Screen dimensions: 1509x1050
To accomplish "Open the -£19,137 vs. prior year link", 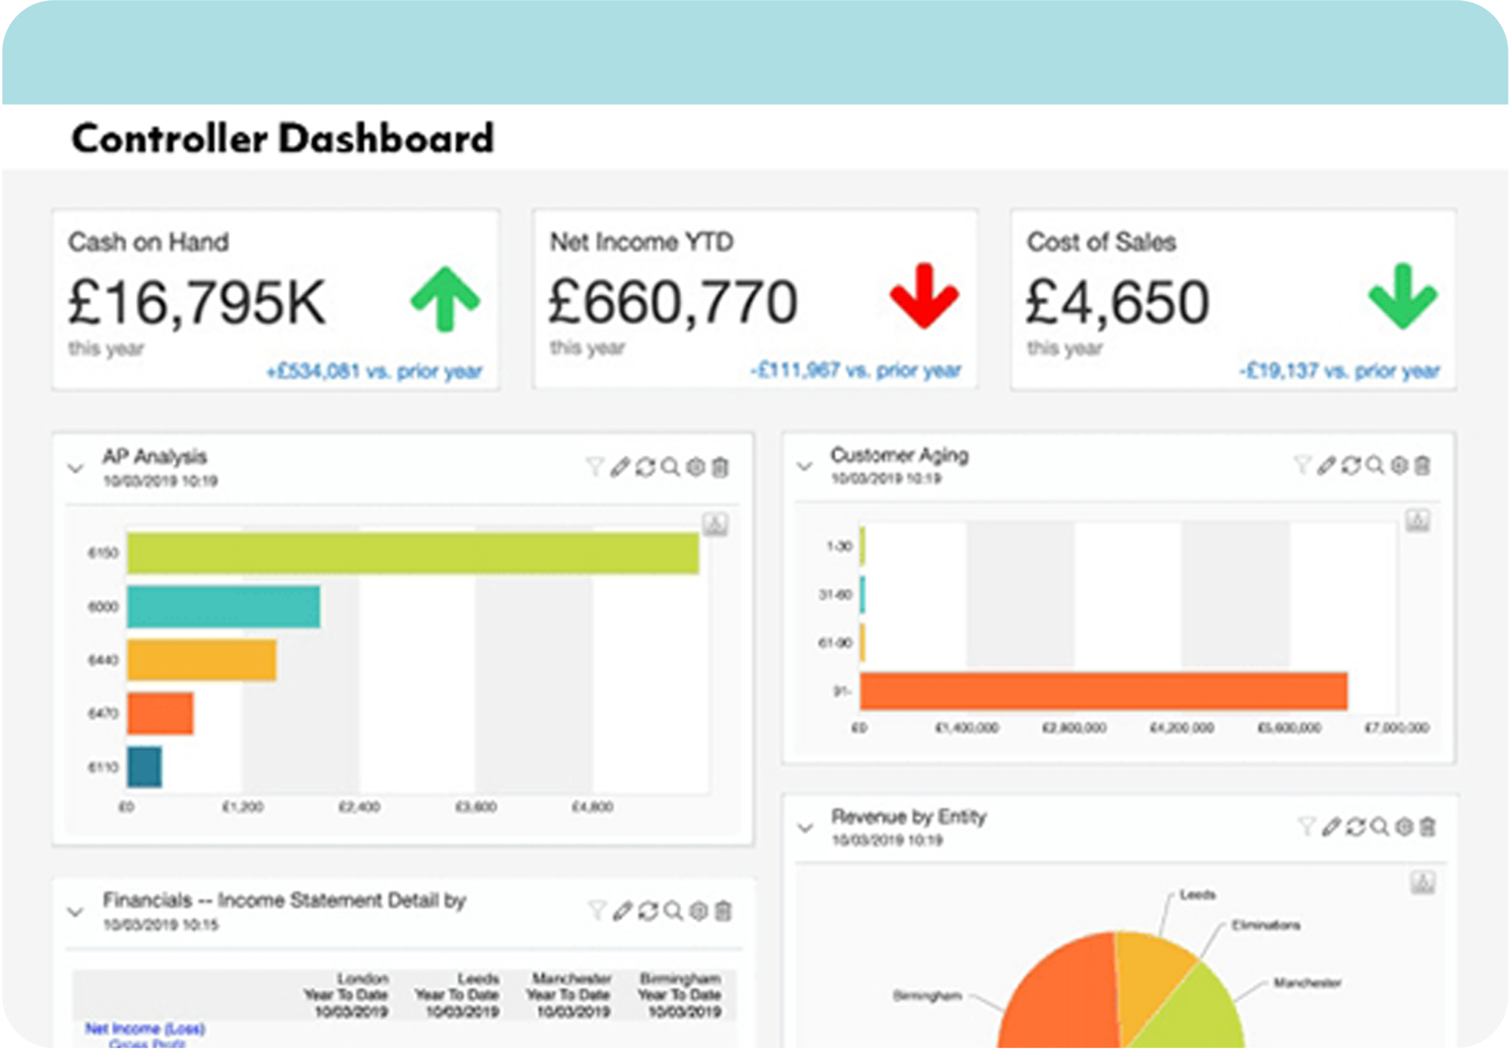I will tap(1339, 371).
